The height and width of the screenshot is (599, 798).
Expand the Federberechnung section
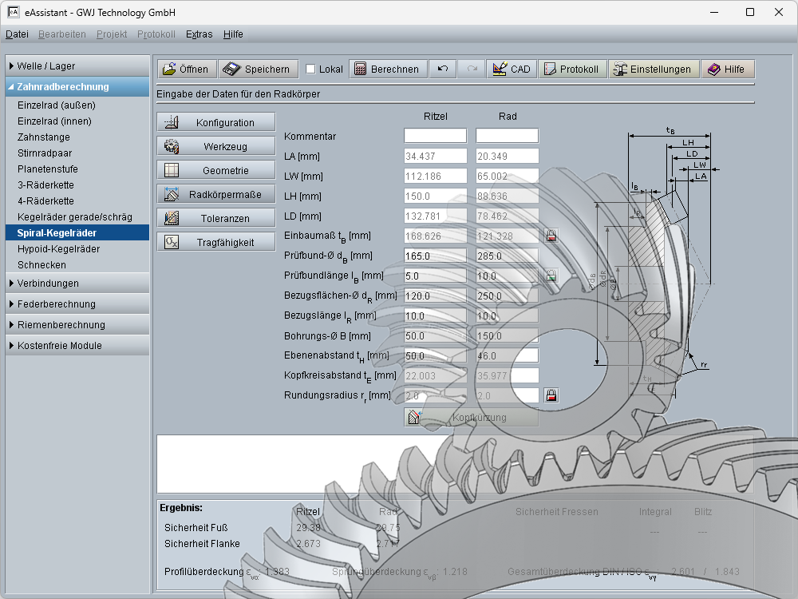77,304
